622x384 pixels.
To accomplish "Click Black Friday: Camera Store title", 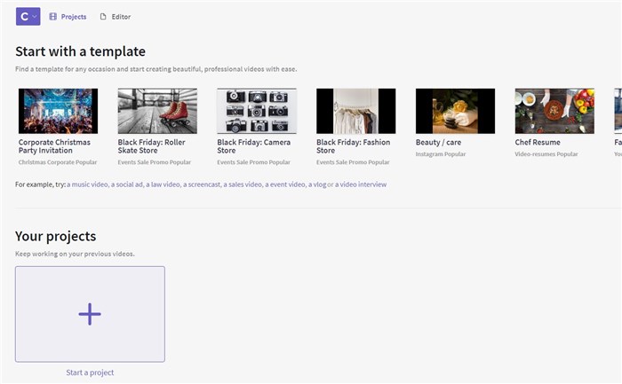I will (x=254, y=146).
